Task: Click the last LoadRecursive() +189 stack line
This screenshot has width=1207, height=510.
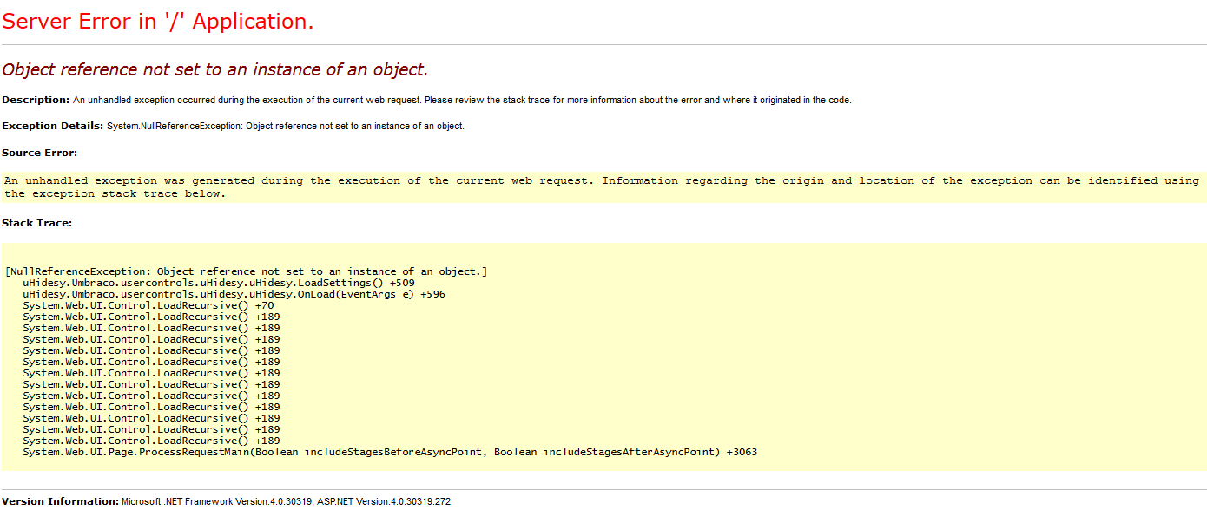Action: click(x=151, y=441)
